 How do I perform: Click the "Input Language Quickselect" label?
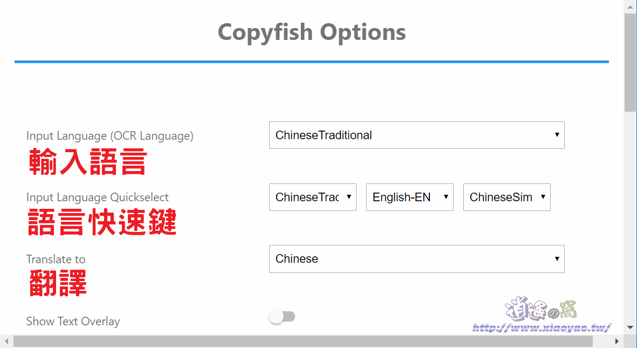click(97, 197)
